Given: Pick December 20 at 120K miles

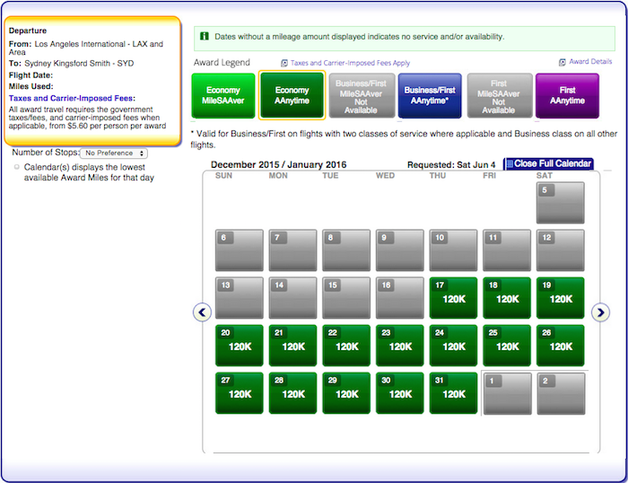Looking at the screenshot, I should point(240,346).
